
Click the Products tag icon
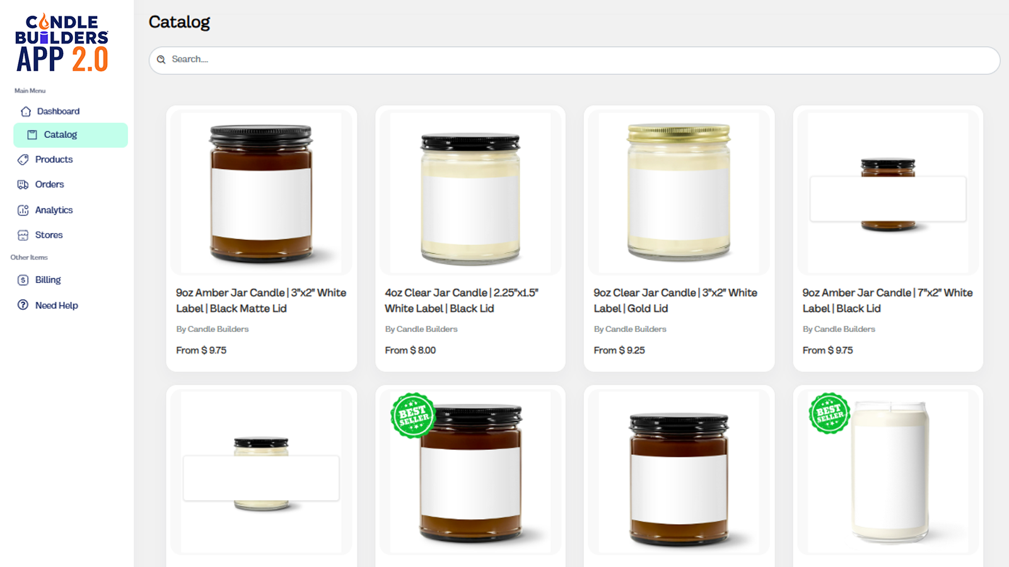pos(23,159)
